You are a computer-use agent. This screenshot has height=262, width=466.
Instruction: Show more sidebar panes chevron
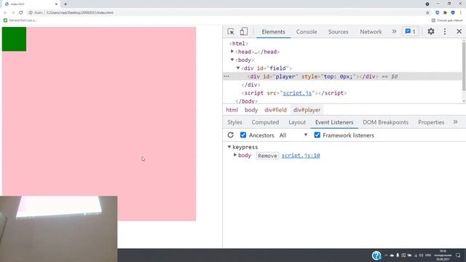pos(455,122)
